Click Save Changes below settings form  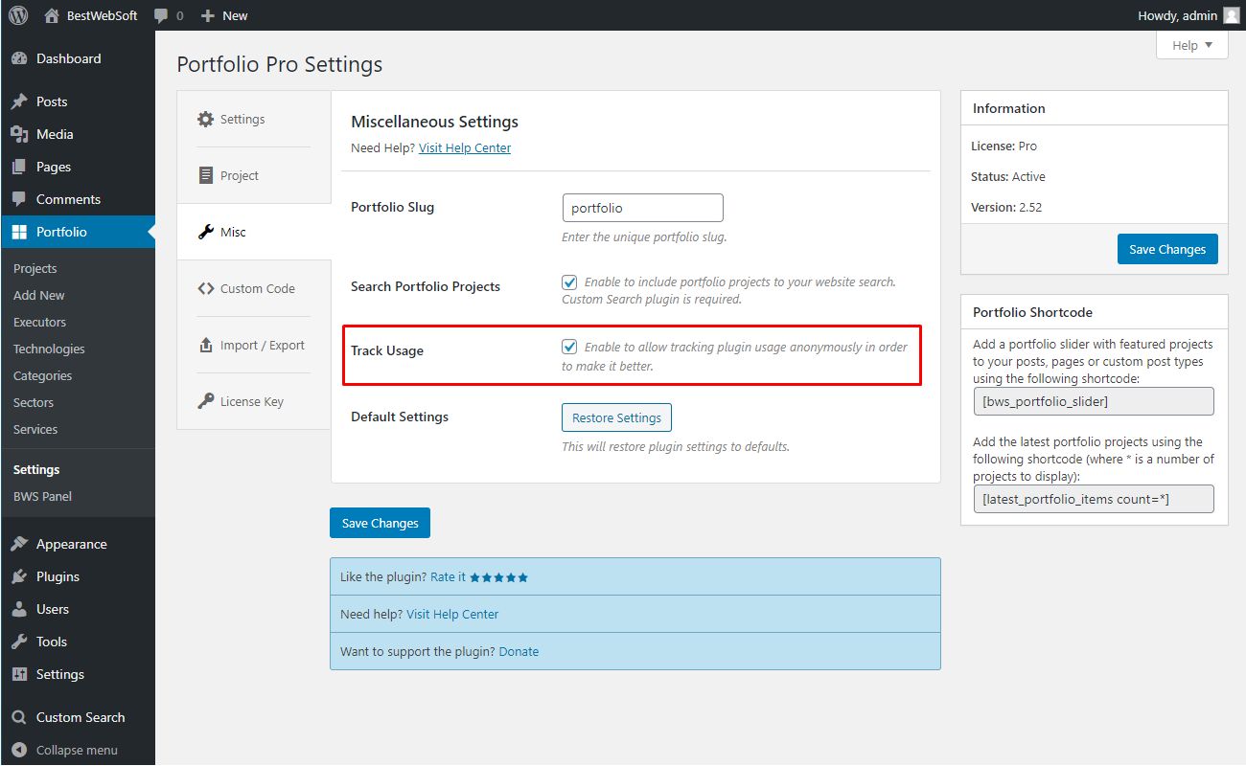click(381, 523)
